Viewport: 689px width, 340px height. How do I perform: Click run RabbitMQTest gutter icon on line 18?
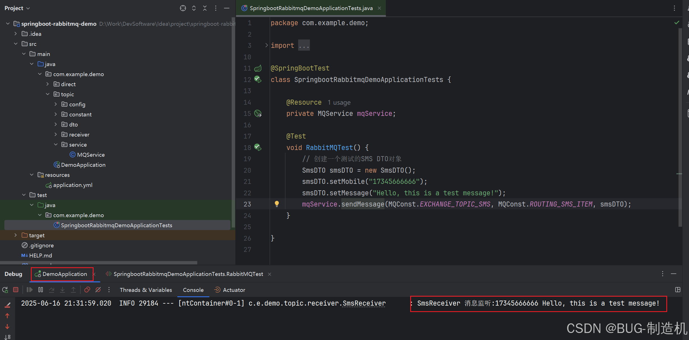(x=258, y=147)
